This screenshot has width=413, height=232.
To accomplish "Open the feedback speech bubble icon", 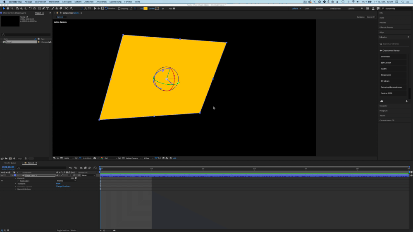I will click(x=378, y=8).
